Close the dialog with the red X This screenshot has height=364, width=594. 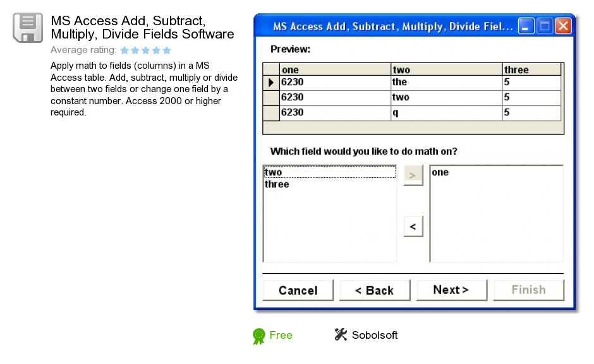point(563,26)
